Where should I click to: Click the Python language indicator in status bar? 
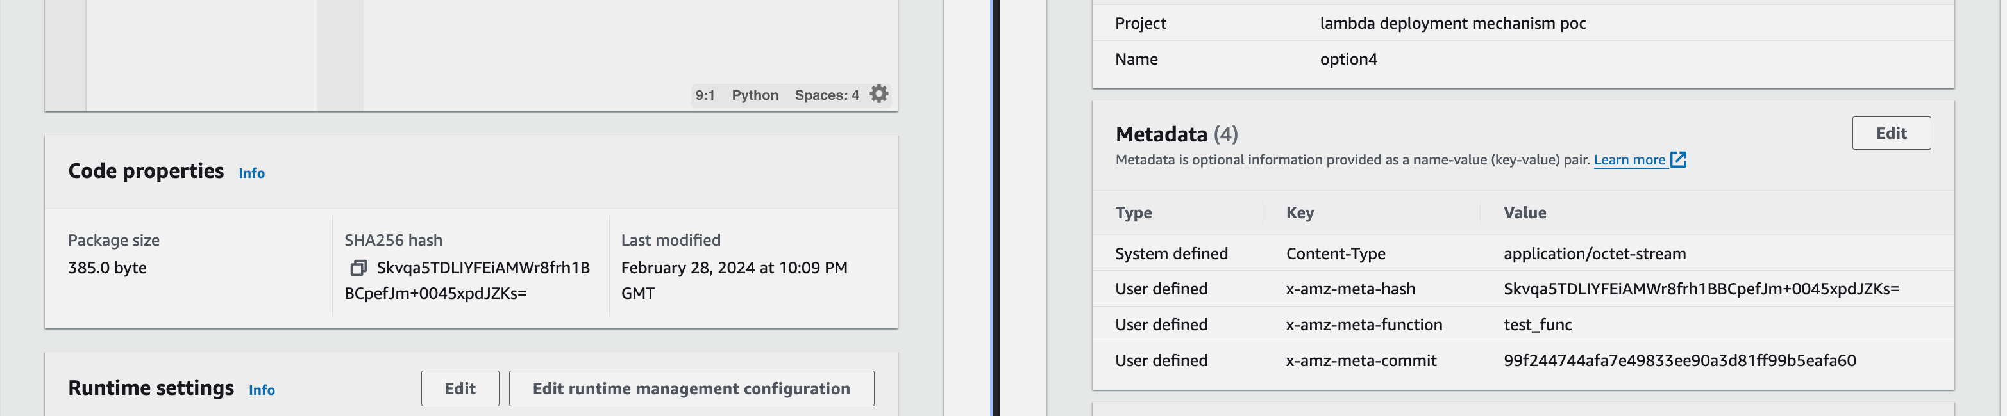pos(755,95)
